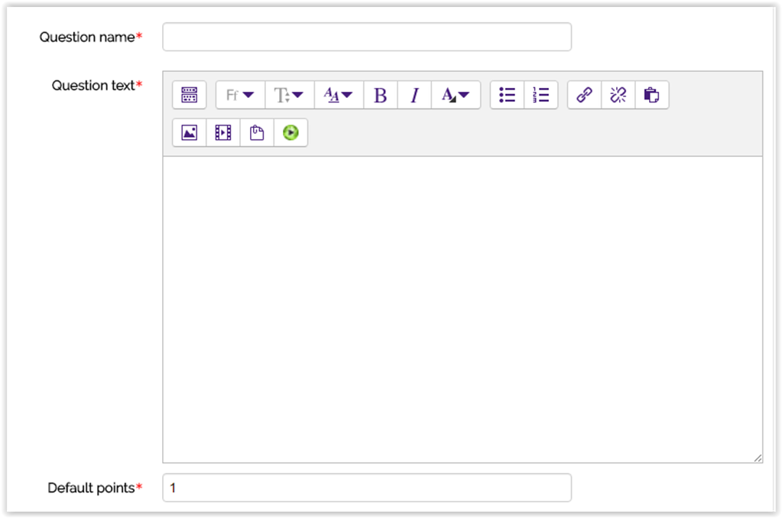Click inside the Question name field
782x518 pixels.
click(x=366, y=36)
